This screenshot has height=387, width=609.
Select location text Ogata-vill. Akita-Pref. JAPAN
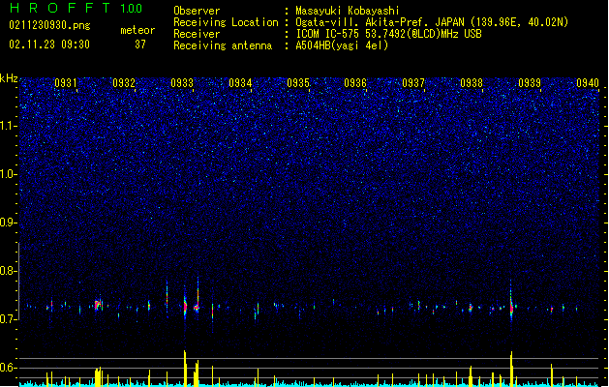click(x=380, y=22)
